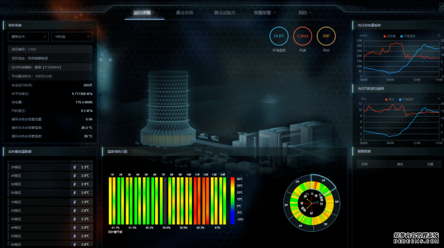Click the 1.2m/s wind speed gauge
The image size is (444, 248).
tap(302, 36)
